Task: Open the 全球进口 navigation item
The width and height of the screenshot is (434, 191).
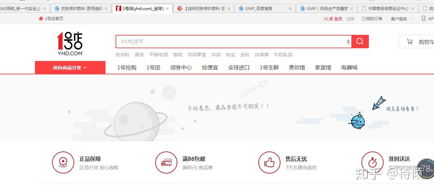Action: (x=239, y=67)
